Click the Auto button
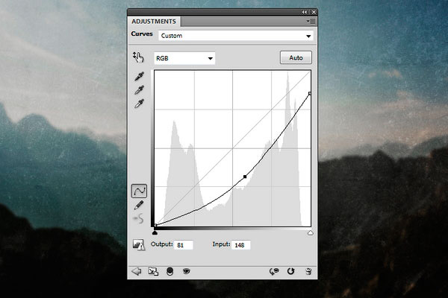The width and height of the screenshot is (448, 298). pos(296,57)
